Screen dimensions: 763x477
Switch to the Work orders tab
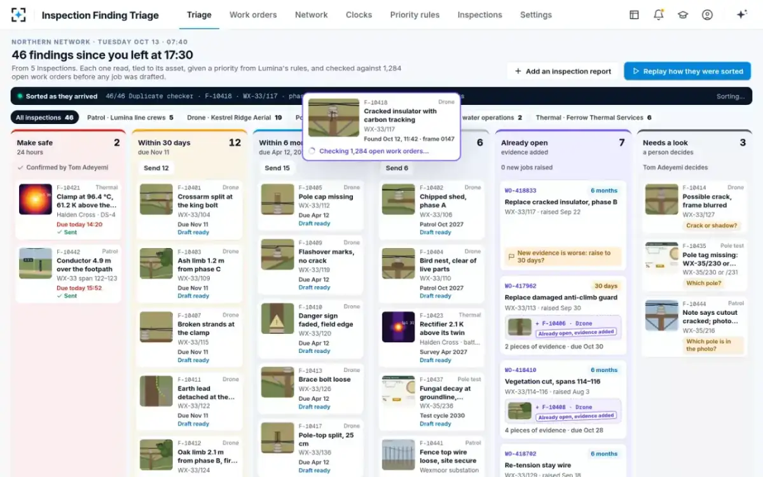pyautogui.click(x=253, y=15)
